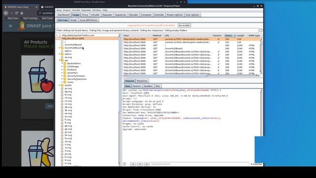
Task: Expand the detectportal.firefox.com tree node
Action: [x=57, y=35]
